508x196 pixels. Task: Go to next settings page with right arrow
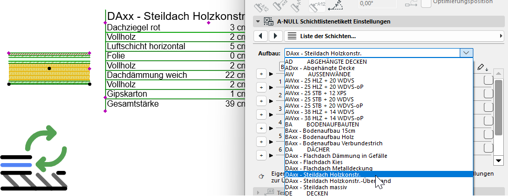276,36
